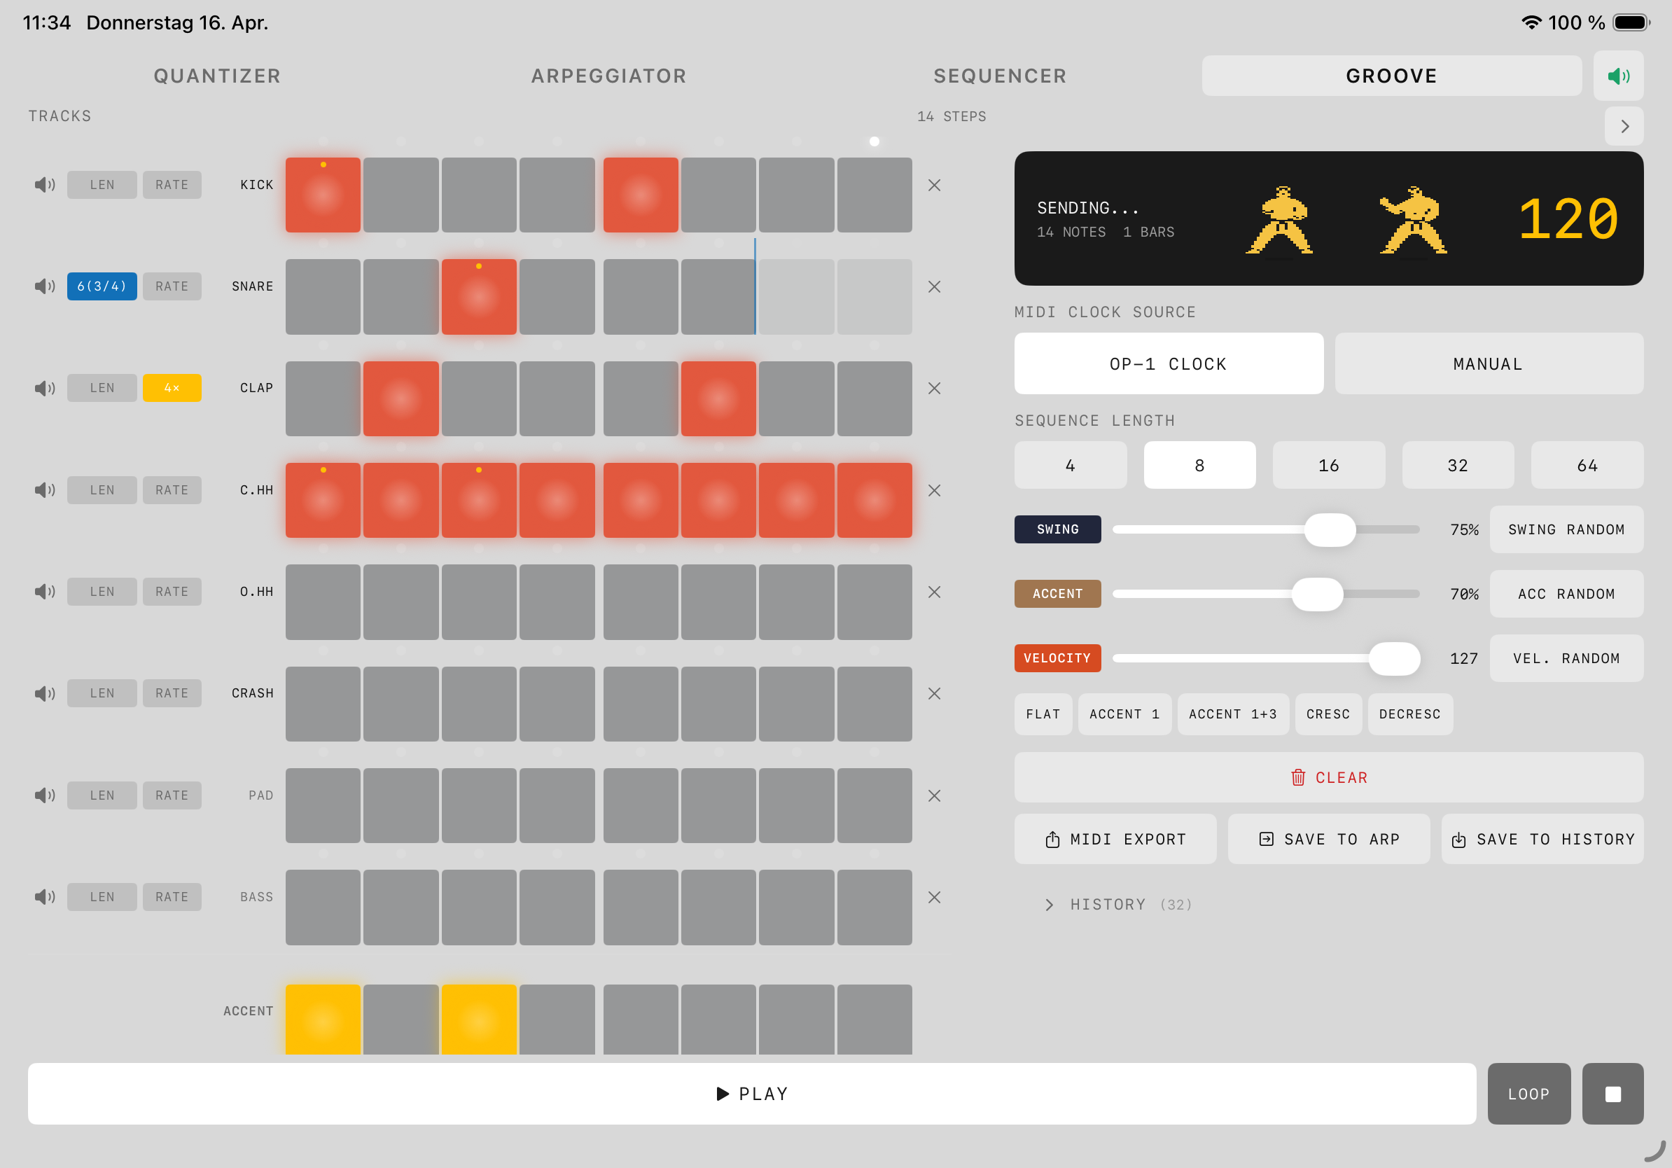Mute the KICK track speaker icon
Screen dimensions: 1672x1168
pyautogui.click(x=44, y=184)
